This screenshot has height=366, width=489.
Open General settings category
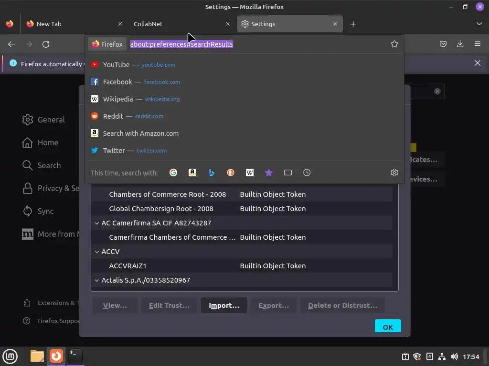point(43,120)
